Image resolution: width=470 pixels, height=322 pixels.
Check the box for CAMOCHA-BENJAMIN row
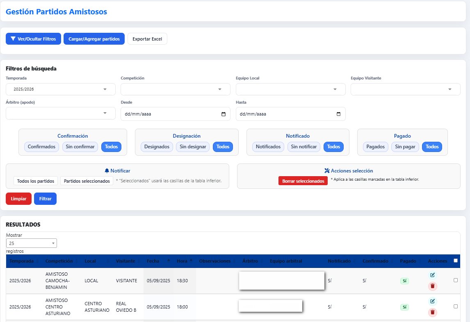pyautogui.click(x=456, y=280)
